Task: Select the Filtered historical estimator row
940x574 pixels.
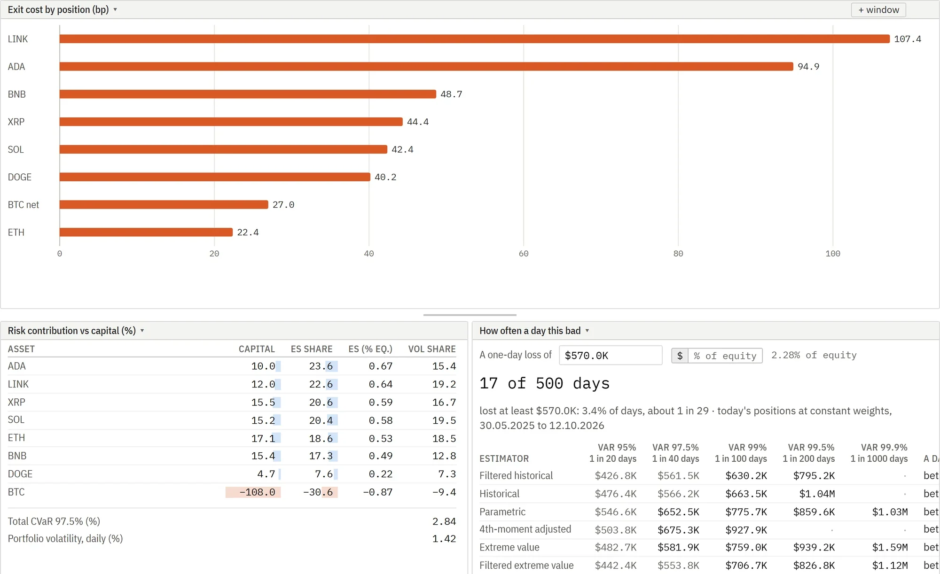Action: point(709,476)
